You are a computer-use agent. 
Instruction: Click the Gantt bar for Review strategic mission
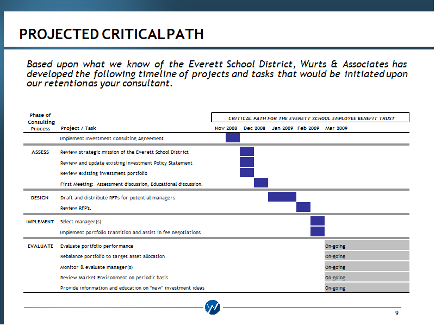[x=247, y=152]
